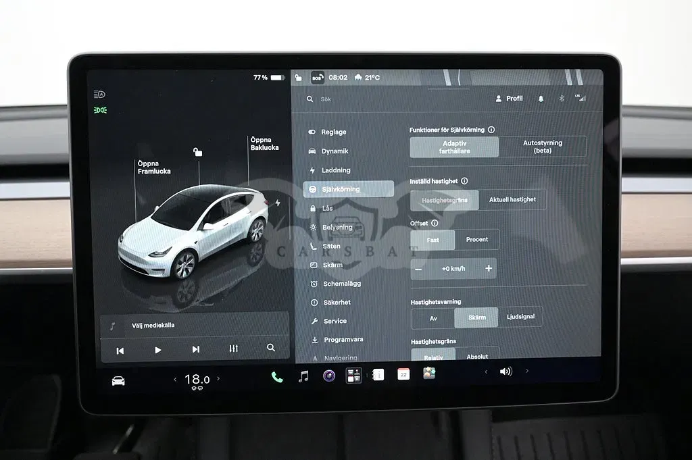Open the Profil menu

[x=509, y=99]
